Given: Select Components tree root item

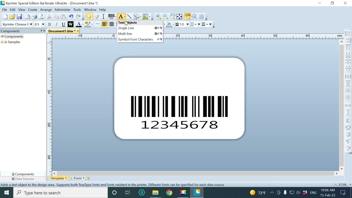Looking at the screenshot, I should (14, 37).
